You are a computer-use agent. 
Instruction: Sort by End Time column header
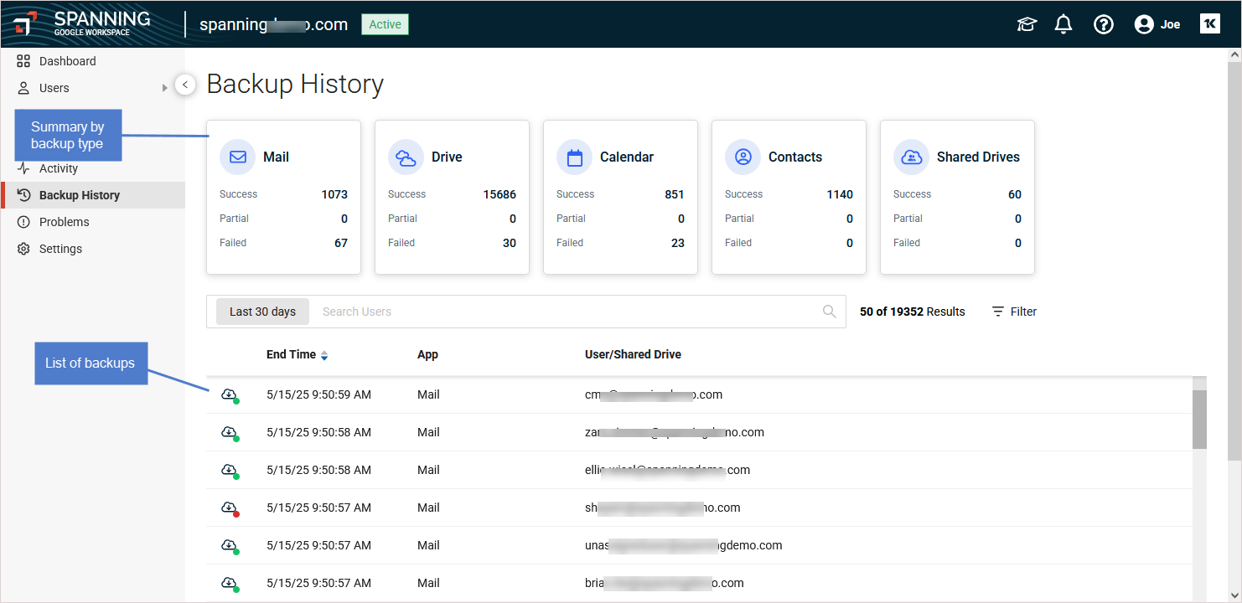(291, 354)
